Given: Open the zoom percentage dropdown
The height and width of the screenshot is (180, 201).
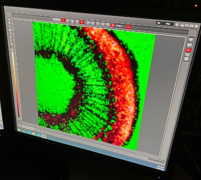Looking at the screenshot, I should pos(119,26).
